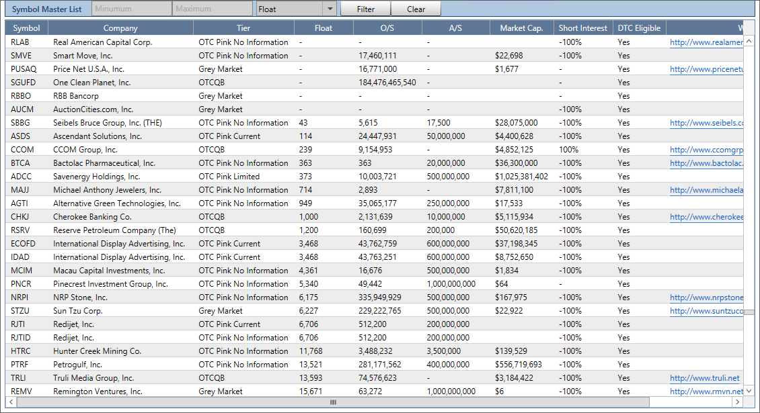Click company name Truli Media Group, Inc.
760x413 pixels.
point(93,378)
